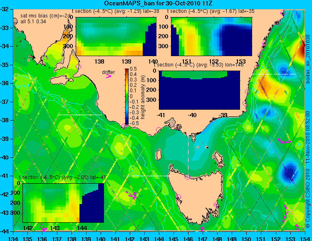The image size is (312, 241).
Task: Click longitude label 147 on bottom axis
Action: coord(203,239)
